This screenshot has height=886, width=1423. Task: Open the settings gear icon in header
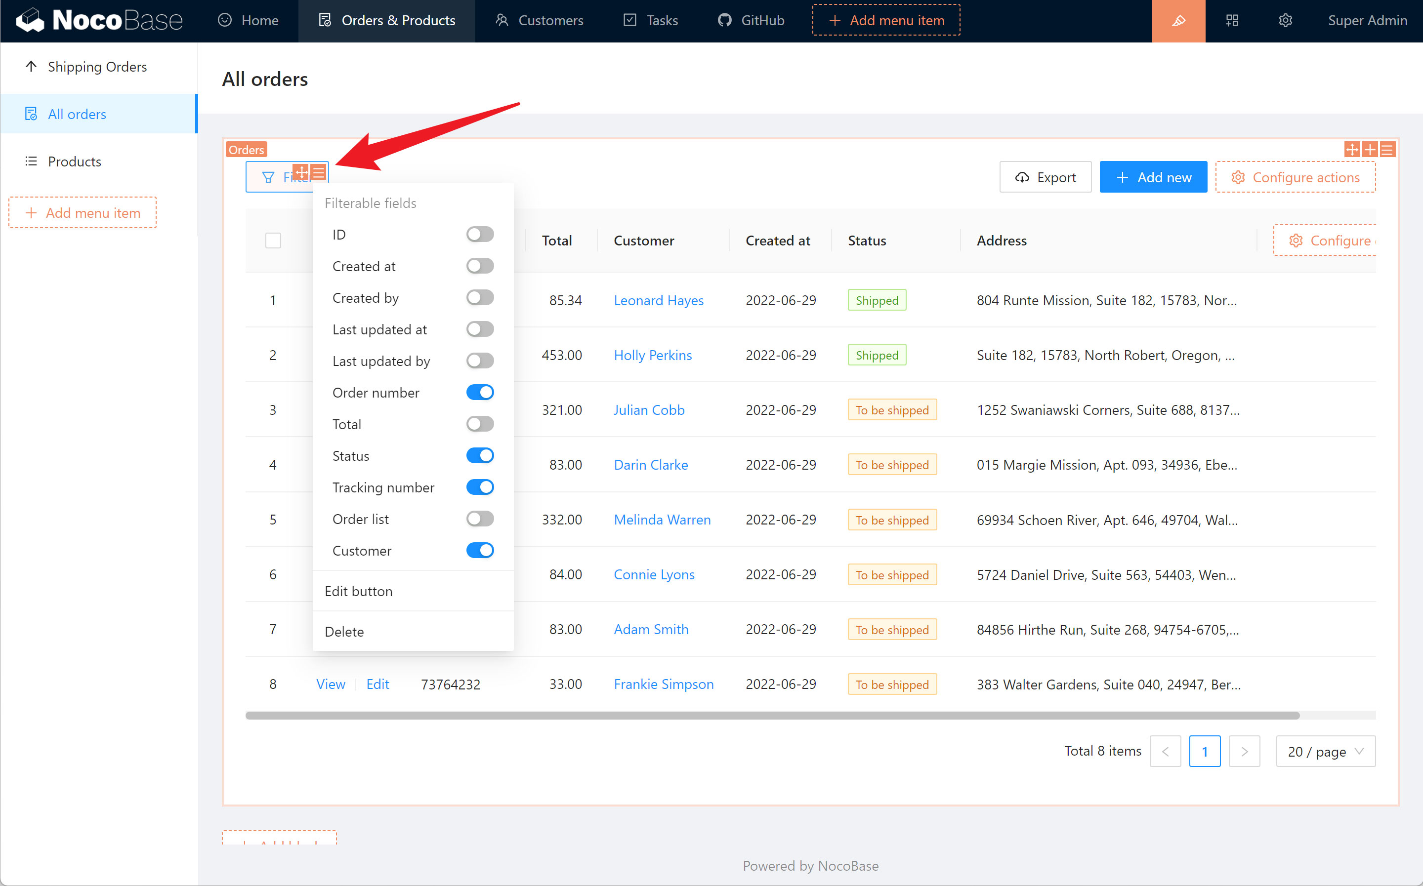pos(1285,21)
